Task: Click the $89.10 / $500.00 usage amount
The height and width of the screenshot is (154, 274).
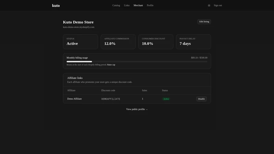Action: click(x=199, y=58)
